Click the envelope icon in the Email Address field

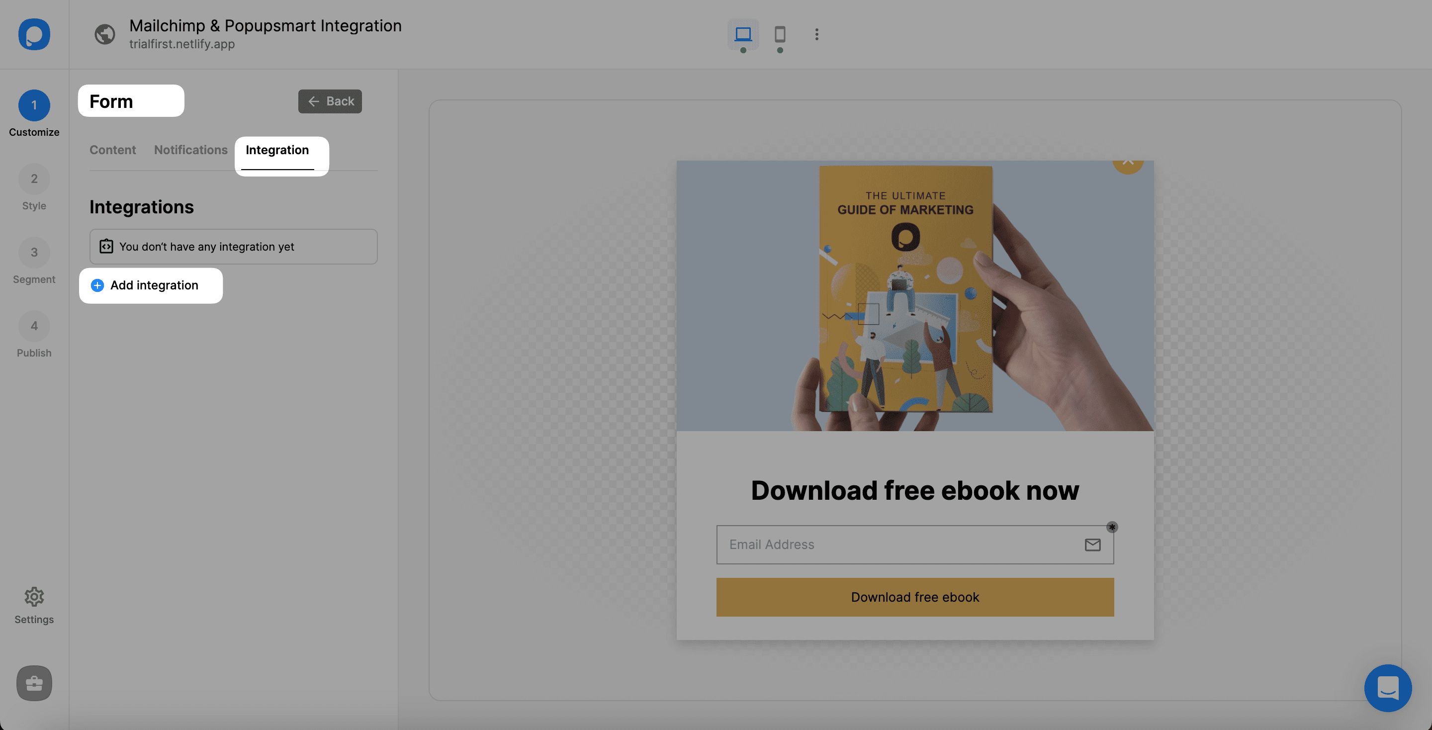pyautogui.click(x=1092, y=545)
